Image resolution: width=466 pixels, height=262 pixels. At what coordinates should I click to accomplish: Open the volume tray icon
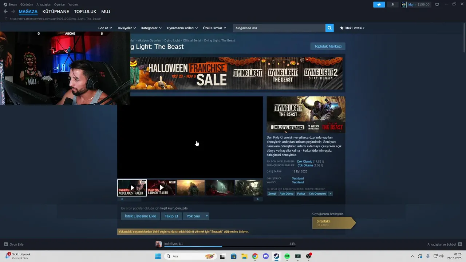click(x=442, y=256)
